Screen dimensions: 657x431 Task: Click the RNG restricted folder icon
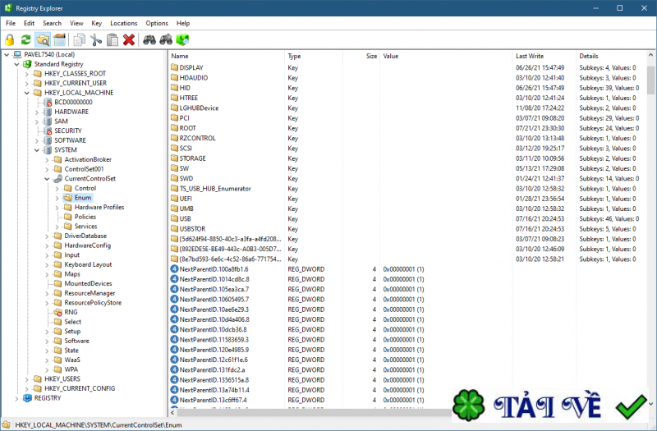click(x=57, y=312)
